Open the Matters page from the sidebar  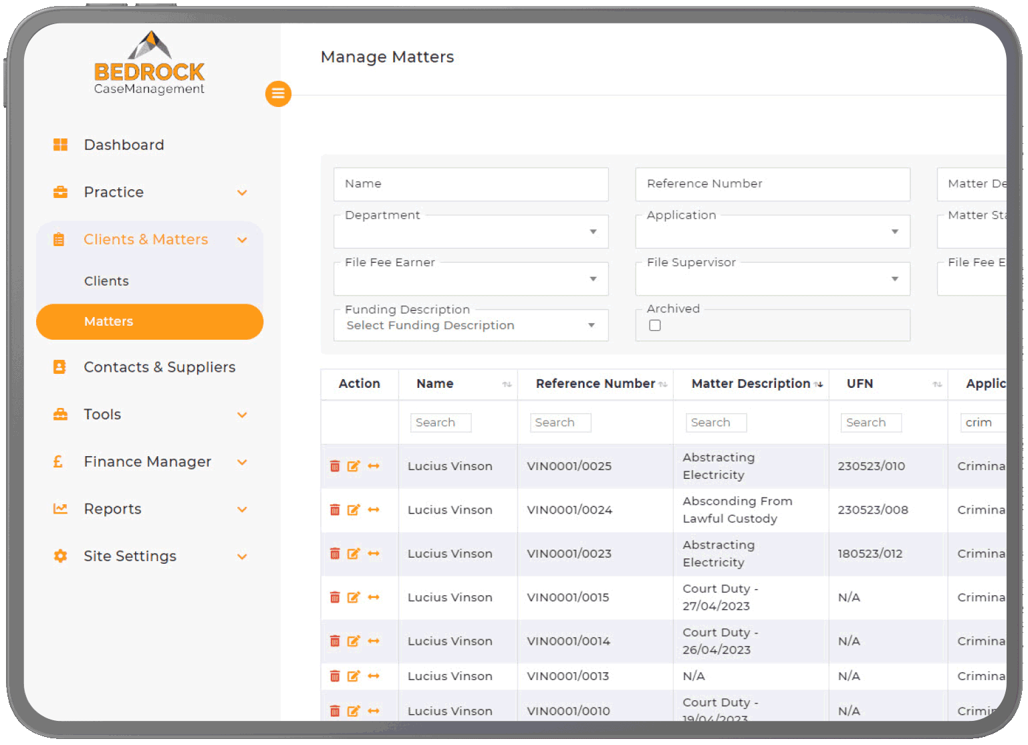pyautogui.click(x=109, y=322)
